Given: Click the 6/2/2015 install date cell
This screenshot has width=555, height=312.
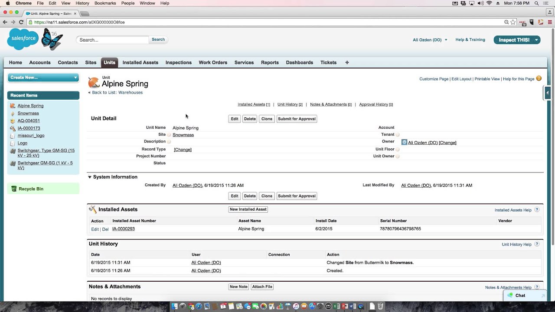Looking at the screenshot, I should pos(324,229).
